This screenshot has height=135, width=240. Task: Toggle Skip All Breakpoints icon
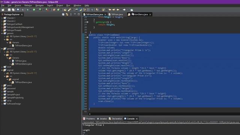click(22, 10)
